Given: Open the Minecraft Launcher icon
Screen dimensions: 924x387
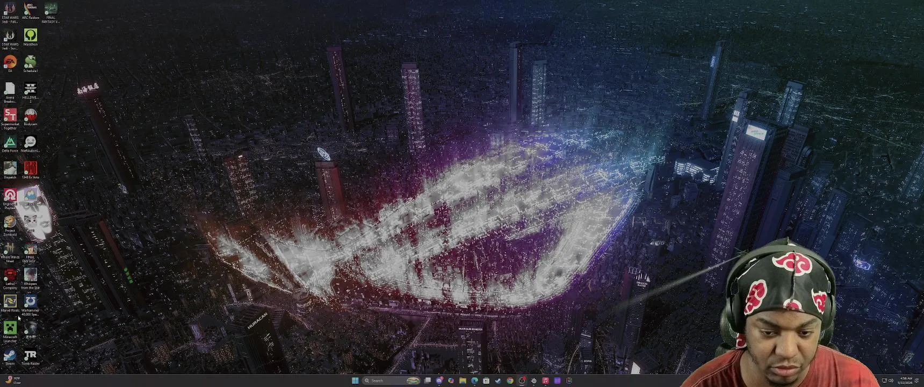Looking at the screenshot, I should (10, 332).
